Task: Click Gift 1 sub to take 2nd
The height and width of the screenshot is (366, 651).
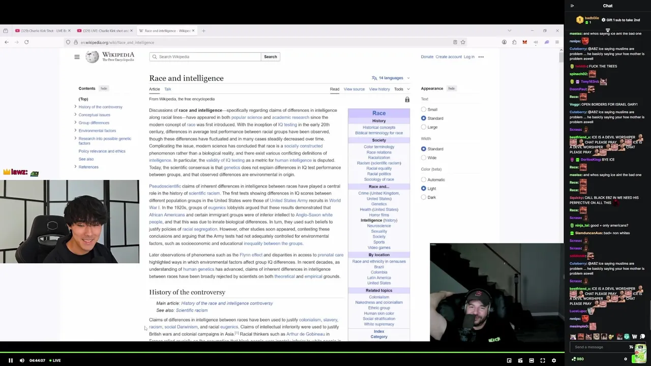Action: [622, 20]
